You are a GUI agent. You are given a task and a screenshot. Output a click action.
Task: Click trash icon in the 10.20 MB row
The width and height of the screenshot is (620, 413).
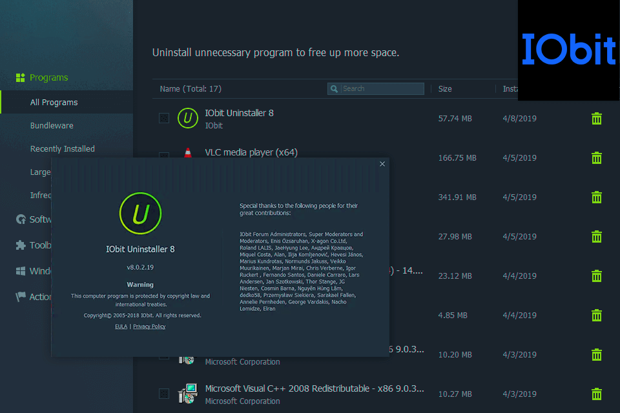click(596, 354)
